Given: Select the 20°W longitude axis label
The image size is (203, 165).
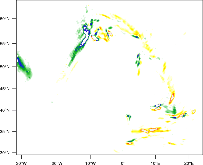Looking at the screenshot, I should click(57, 163).
